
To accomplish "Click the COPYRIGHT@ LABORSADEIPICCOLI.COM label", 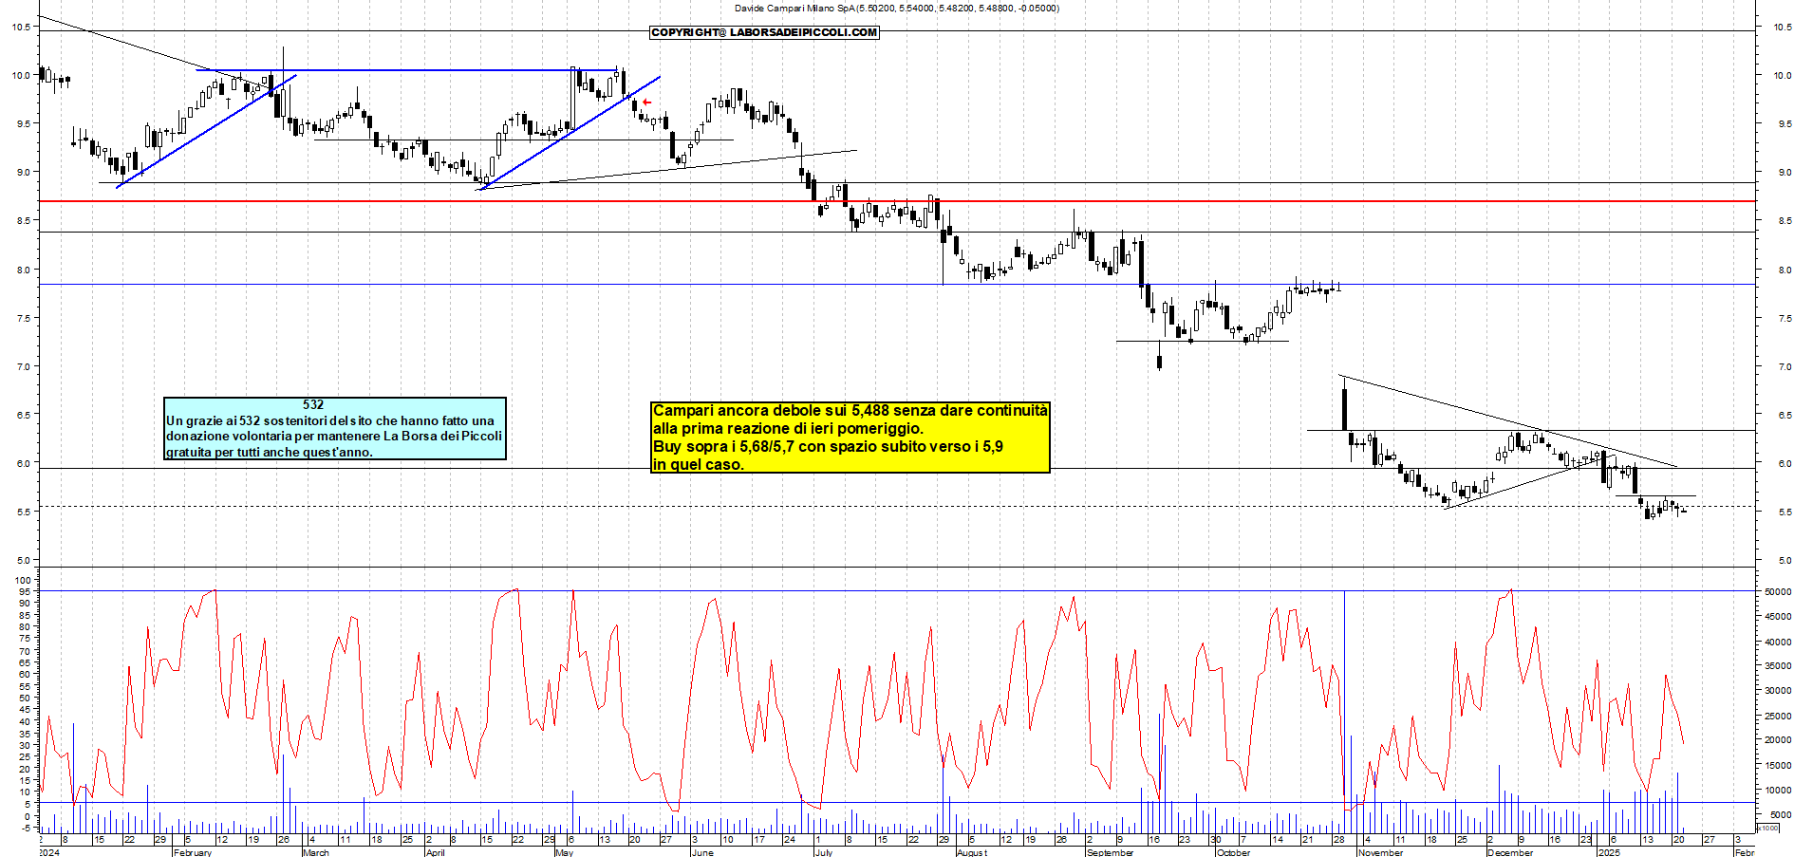I will point(764,32).
